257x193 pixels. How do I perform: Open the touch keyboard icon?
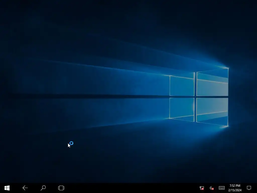pyautogui.click(x=222, y=188)
